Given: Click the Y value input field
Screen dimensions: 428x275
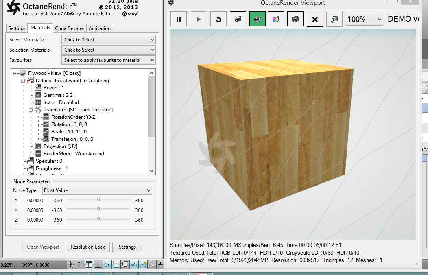Looking at the screenshot, I should click(36, 210).
